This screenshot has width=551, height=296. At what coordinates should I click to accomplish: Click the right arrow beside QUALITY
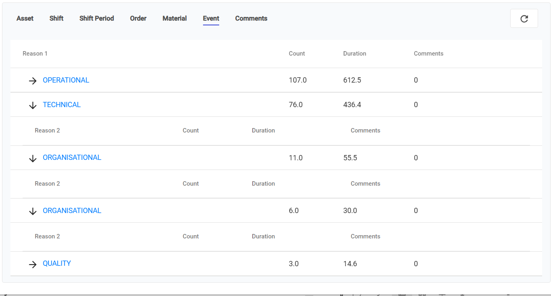coord(33,264)
